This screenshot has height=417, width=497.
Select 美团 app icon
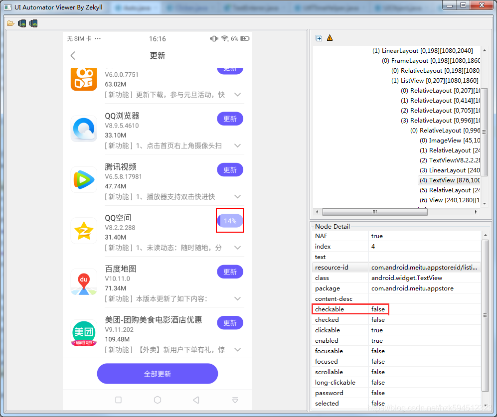(x=84, y=333)
